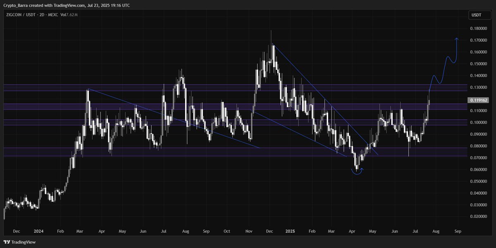This screenshot has height=248, width=496.
Task: Click the 0.070000 price axis label
Action: pos(479,158)
